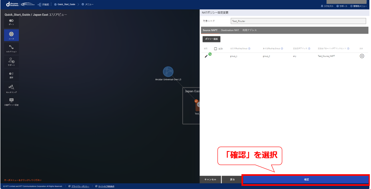The image size is (371, 189).
Task: Click group_1 cell in policy row
Action: click(234, 56)
